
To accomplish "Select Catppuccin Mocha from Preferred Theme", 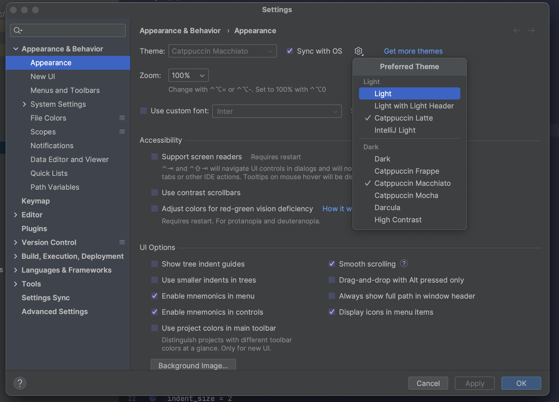I will [406, 195].
